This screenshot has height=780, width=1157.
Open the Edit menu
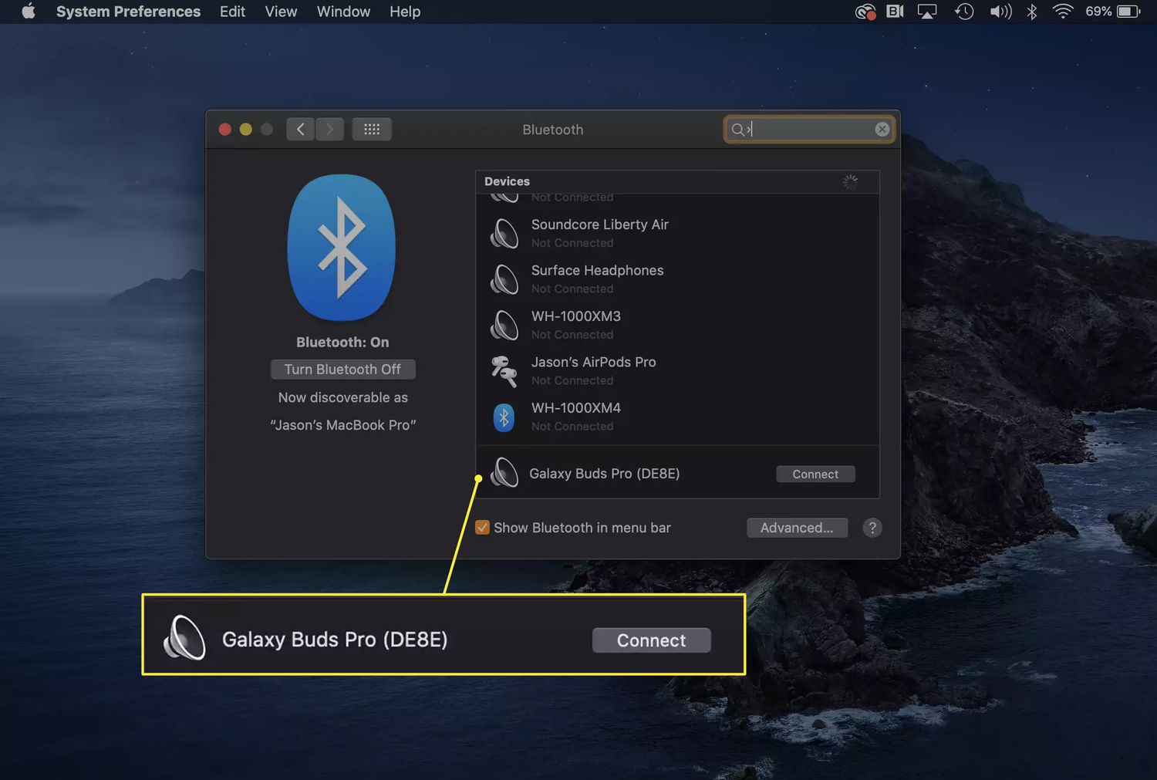pos(232,12)
